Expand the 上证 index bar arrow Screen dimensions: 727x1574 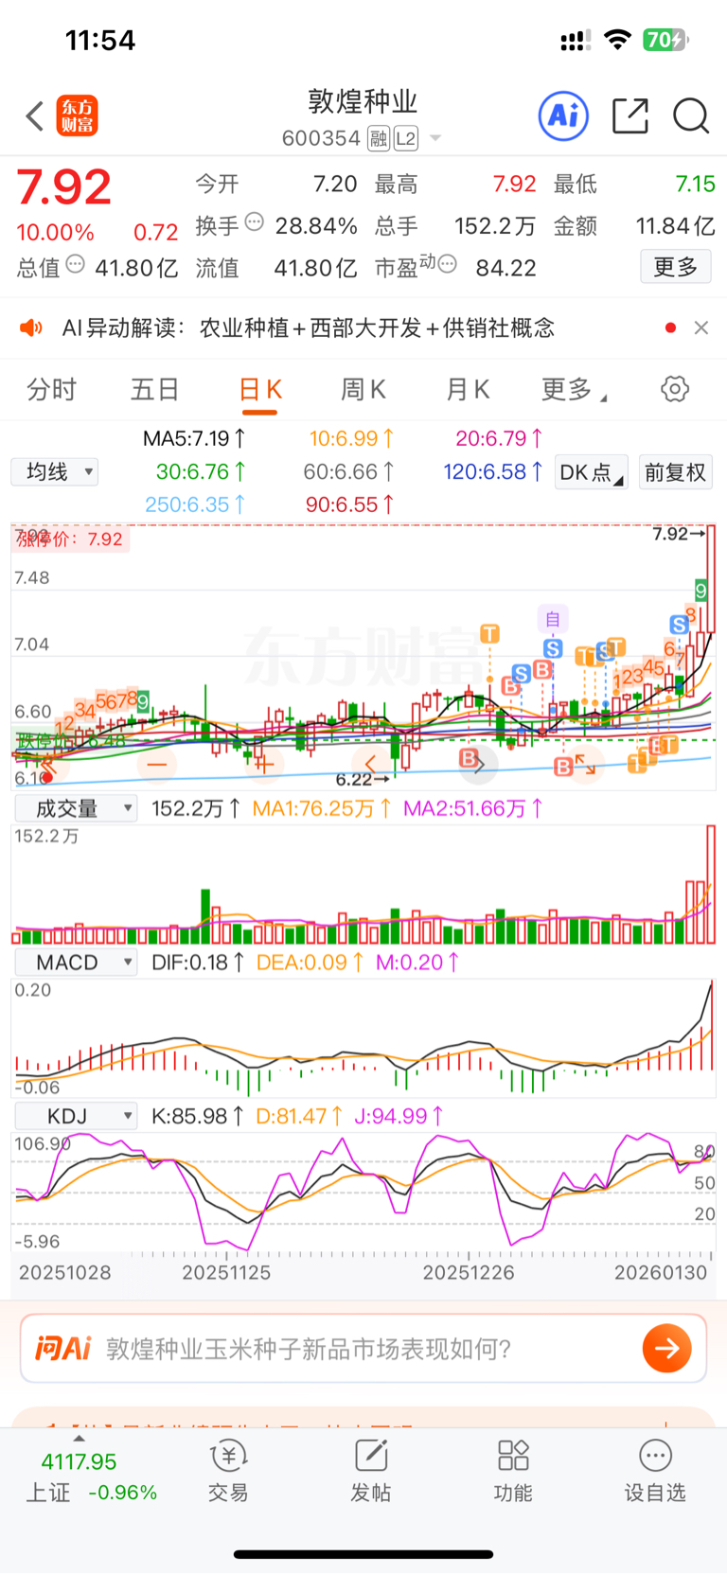coord(79,1439)
